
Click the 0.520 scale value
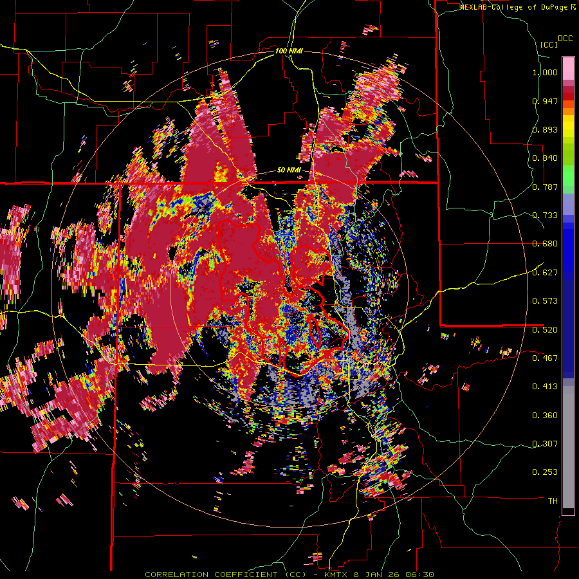pos(545,329)
